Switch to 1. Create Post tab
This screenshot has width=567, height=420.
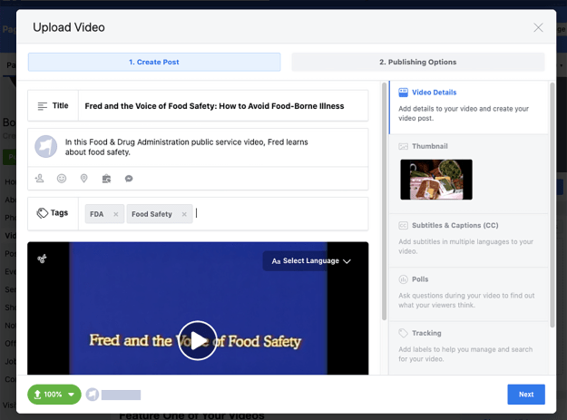pos(154,62)
